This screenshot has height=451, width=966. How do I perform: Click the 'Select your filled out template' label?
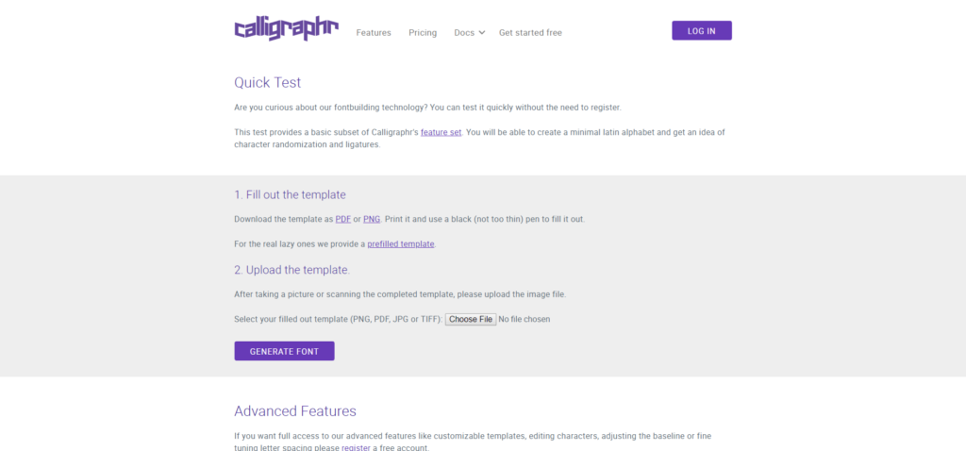(x=339, y=319)
